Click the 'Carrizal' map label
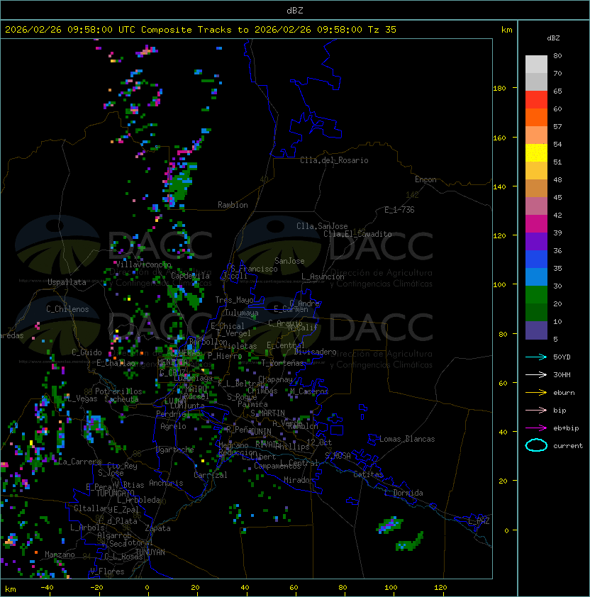The width and height of the screenshot is (590, 597). pyautogui.click(x=210, y=475)
